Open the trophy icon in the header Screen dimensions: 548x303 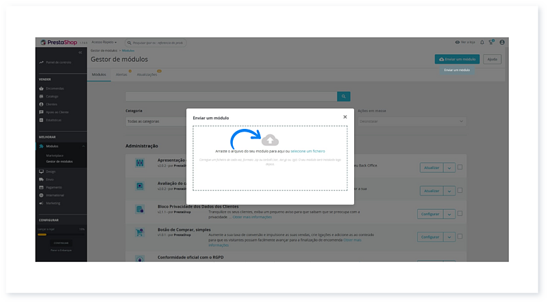pyautogui.click(x=492, y=43)
